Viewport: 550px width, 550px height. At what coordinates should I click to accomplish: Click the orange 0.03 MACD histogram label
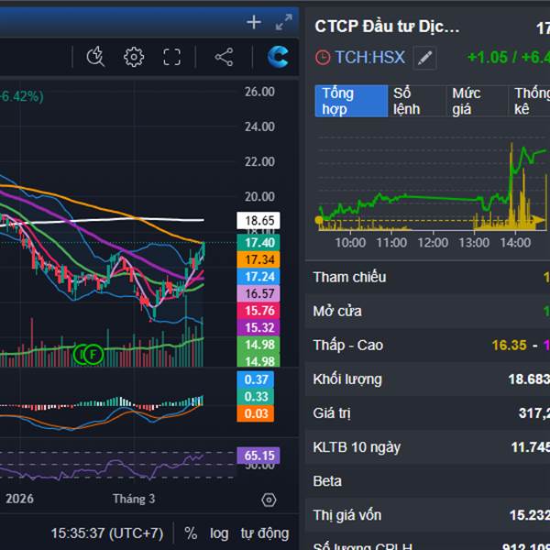click(256, 413)
